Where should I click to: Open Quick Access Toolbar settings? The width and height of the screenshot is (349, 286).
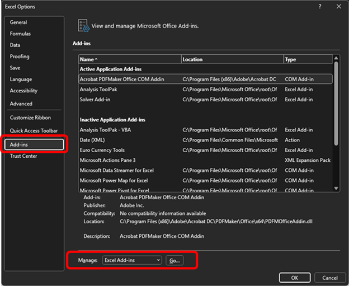click(34, 130)
